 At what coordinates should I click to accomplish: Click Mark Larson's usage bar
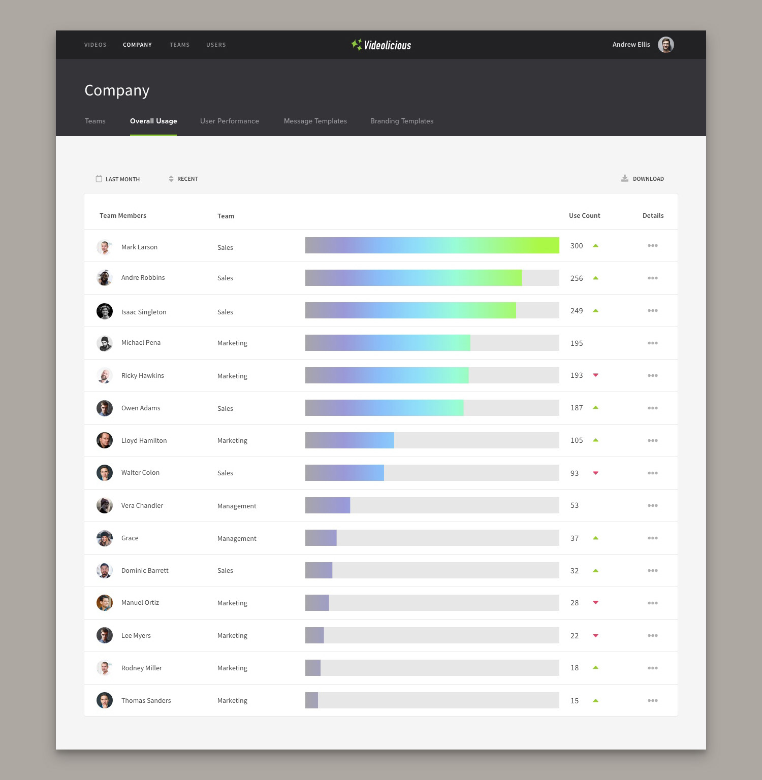click(x=432, y=245)
